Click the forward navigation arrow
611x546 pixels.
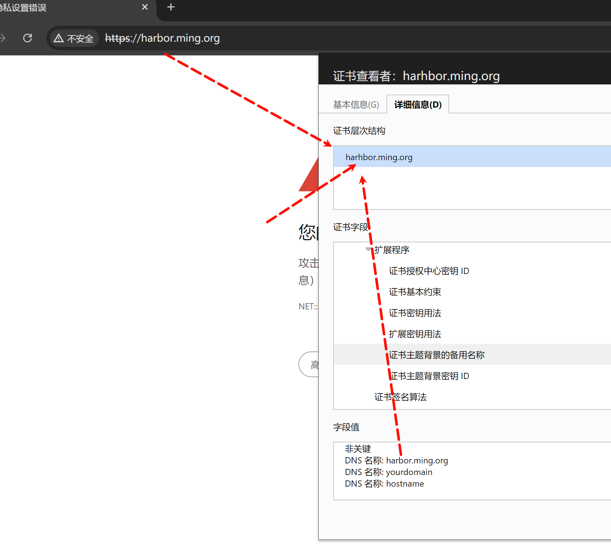[3, 38]
